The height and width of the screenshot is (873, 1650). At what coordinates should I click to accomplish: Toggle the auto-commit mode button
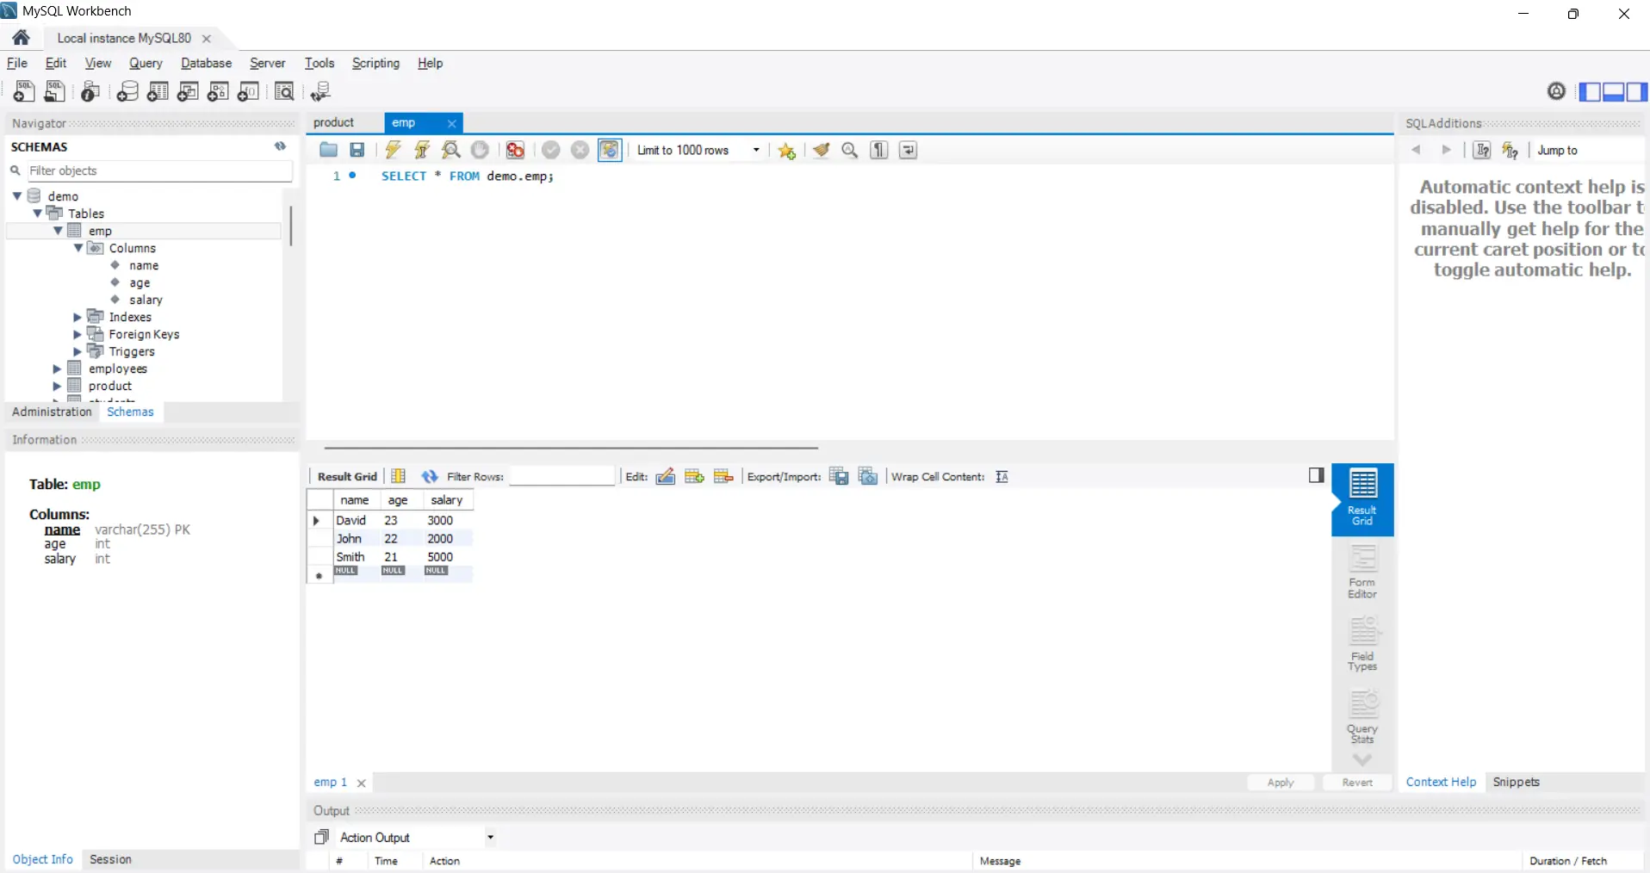(x=610, y=150)
